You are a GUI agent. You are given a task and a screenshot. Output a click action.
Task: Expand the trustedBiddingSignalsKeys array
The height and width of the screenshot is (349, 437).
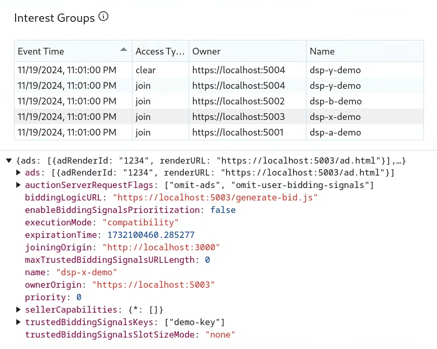tap(19, 322)
